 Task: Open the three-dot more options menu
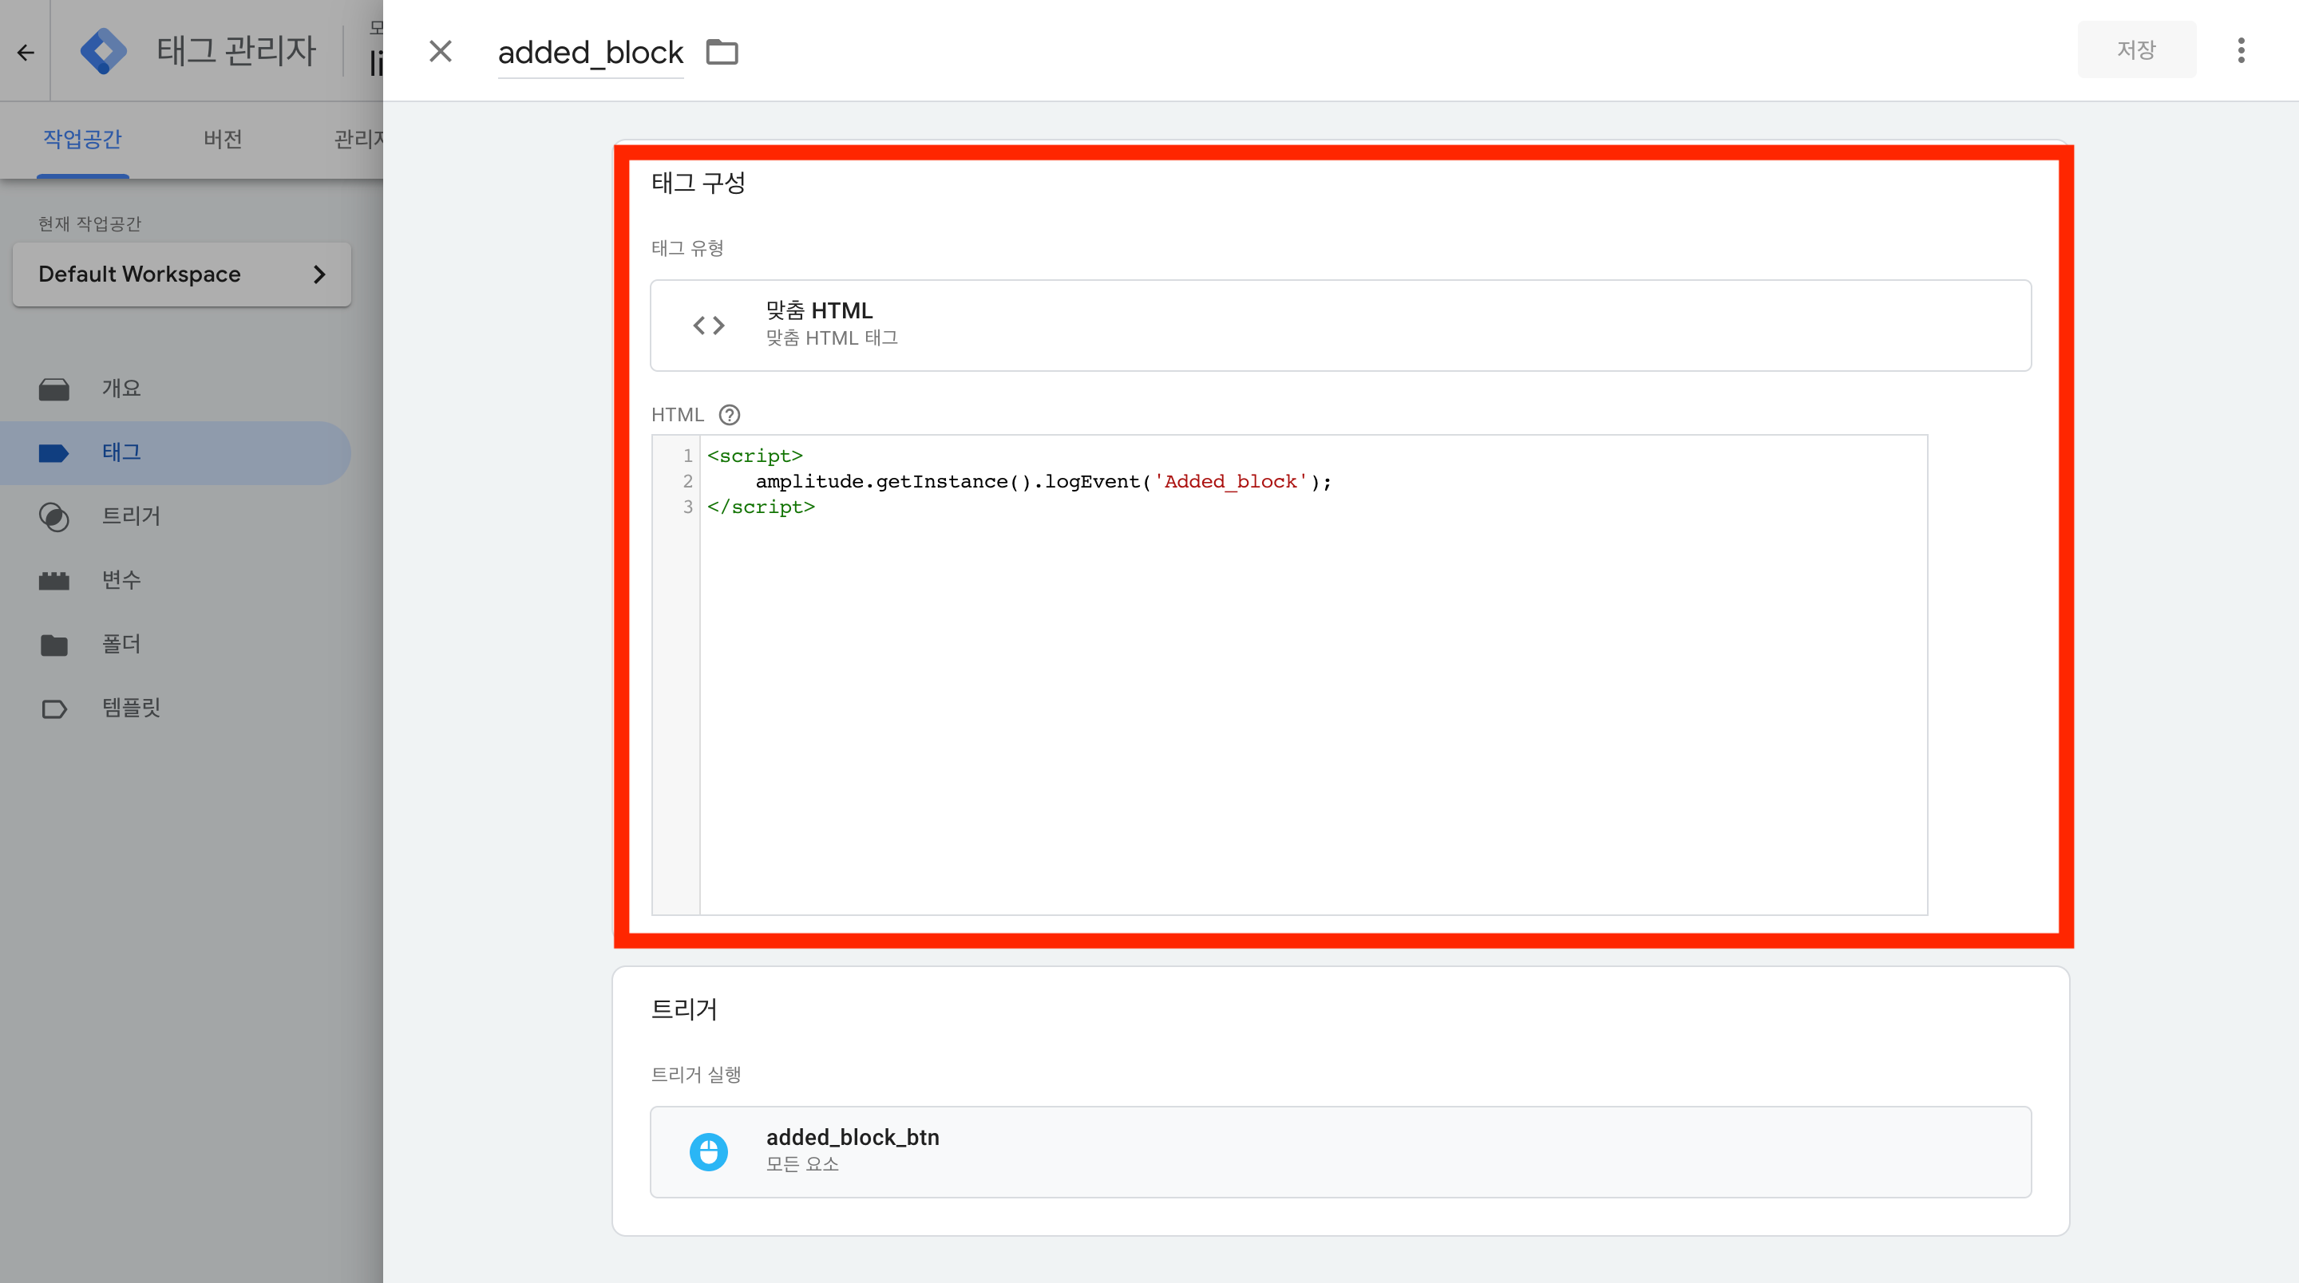2240,50
